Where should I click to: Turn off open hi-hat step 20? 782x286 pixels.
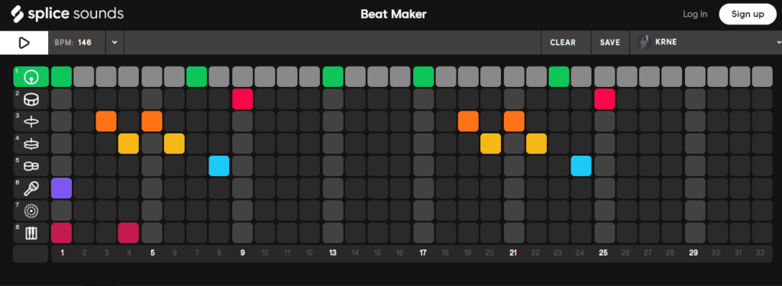tap(491, 144)
